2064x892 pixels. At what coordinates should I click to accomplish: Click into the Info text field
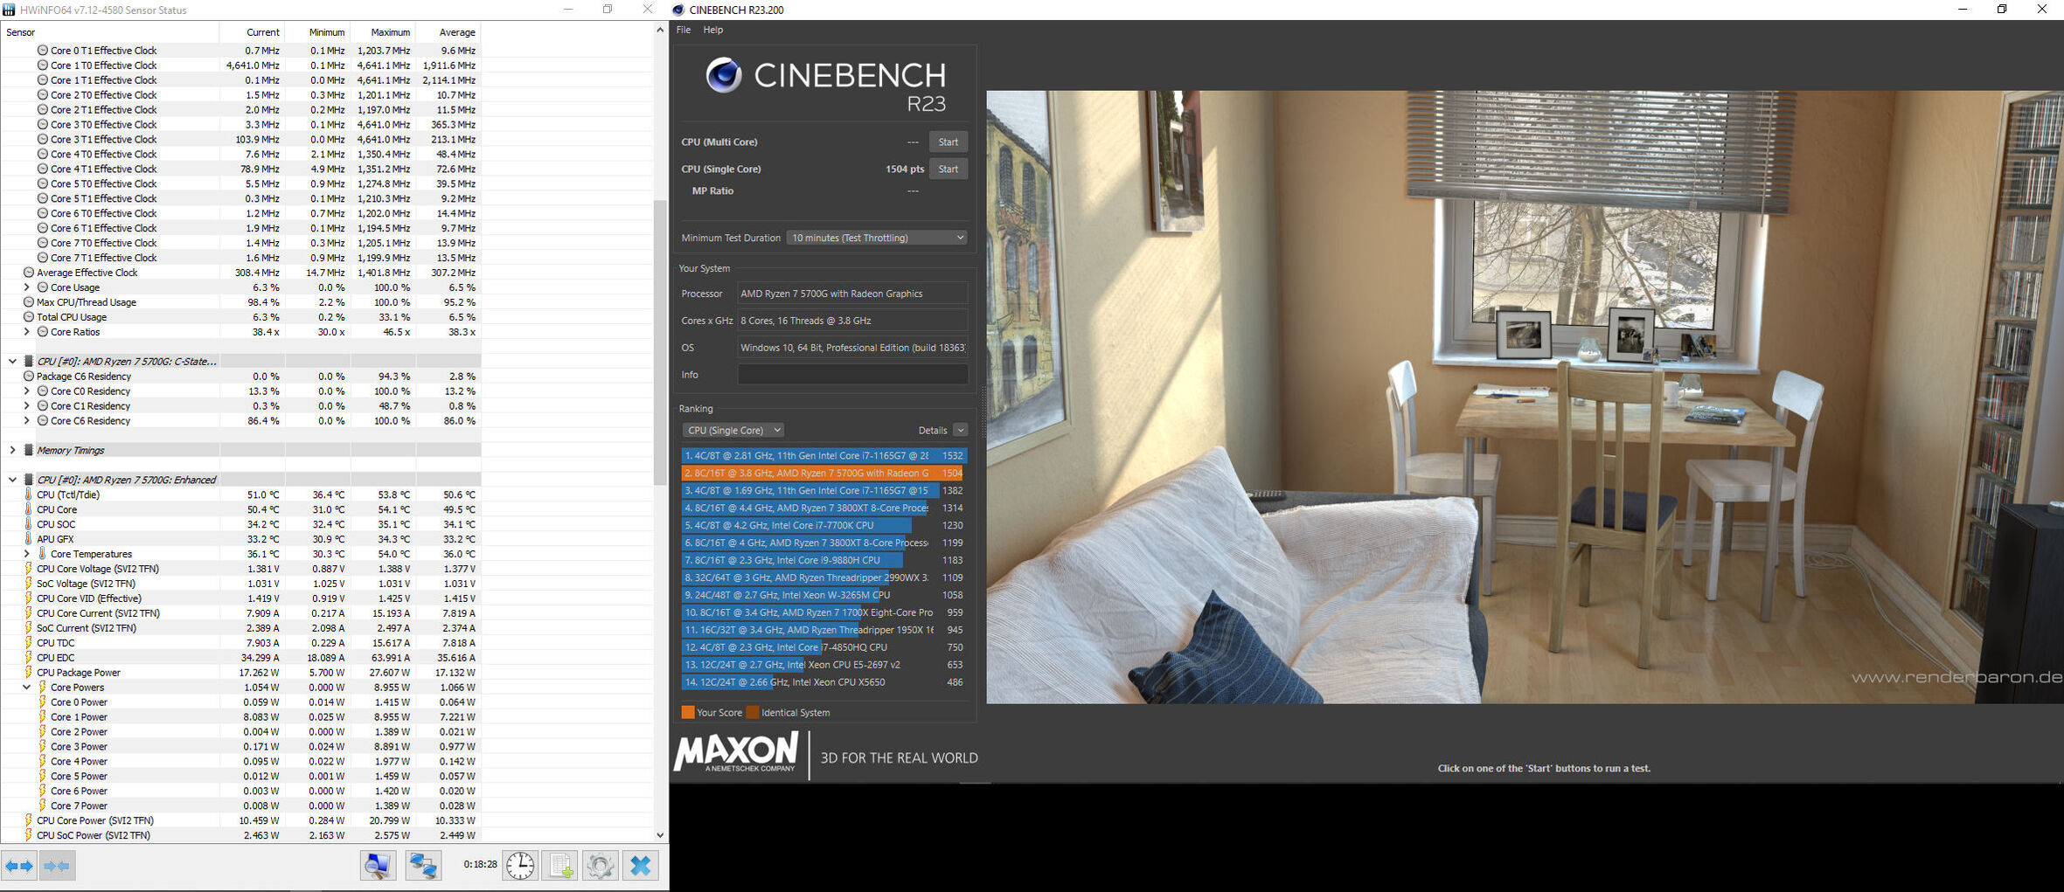tap(852, 375)
